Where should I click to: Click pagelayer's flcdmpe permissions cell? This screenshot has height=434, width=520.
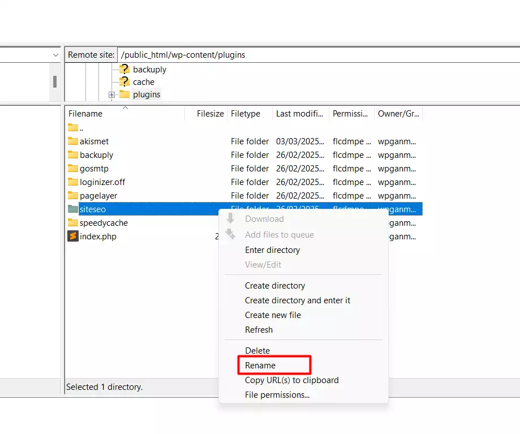click(x=352, y=196)
